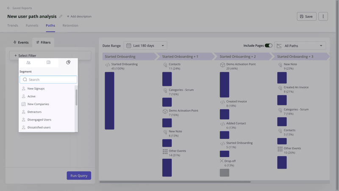Select the companies icon tab in filter popup
Screen dimensions: 339x191
pos(48,62)
